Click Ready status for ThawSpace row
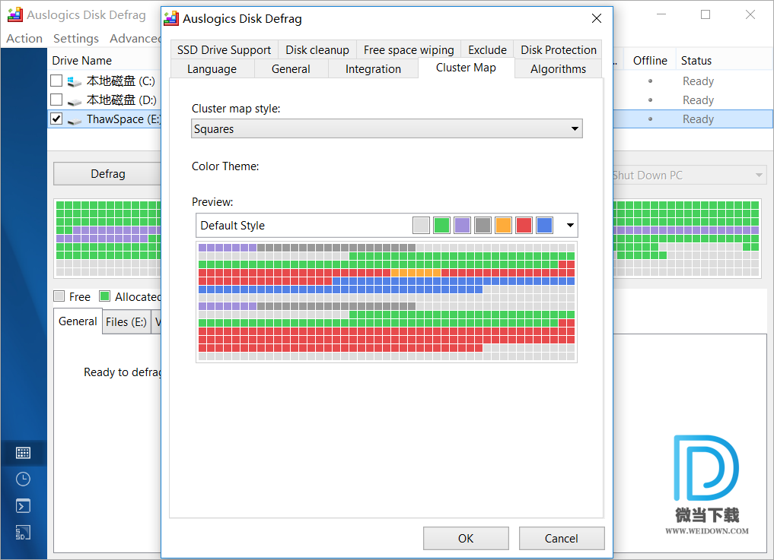Viewport: 774px width, 560px height. [698, 119]
